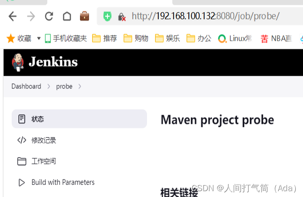Screen dimensions: 303x197
Task: Open the browser home page icon
Action: tap(67, 16)
